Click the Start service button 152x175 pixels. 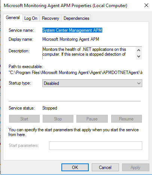[x=24, y=119]
